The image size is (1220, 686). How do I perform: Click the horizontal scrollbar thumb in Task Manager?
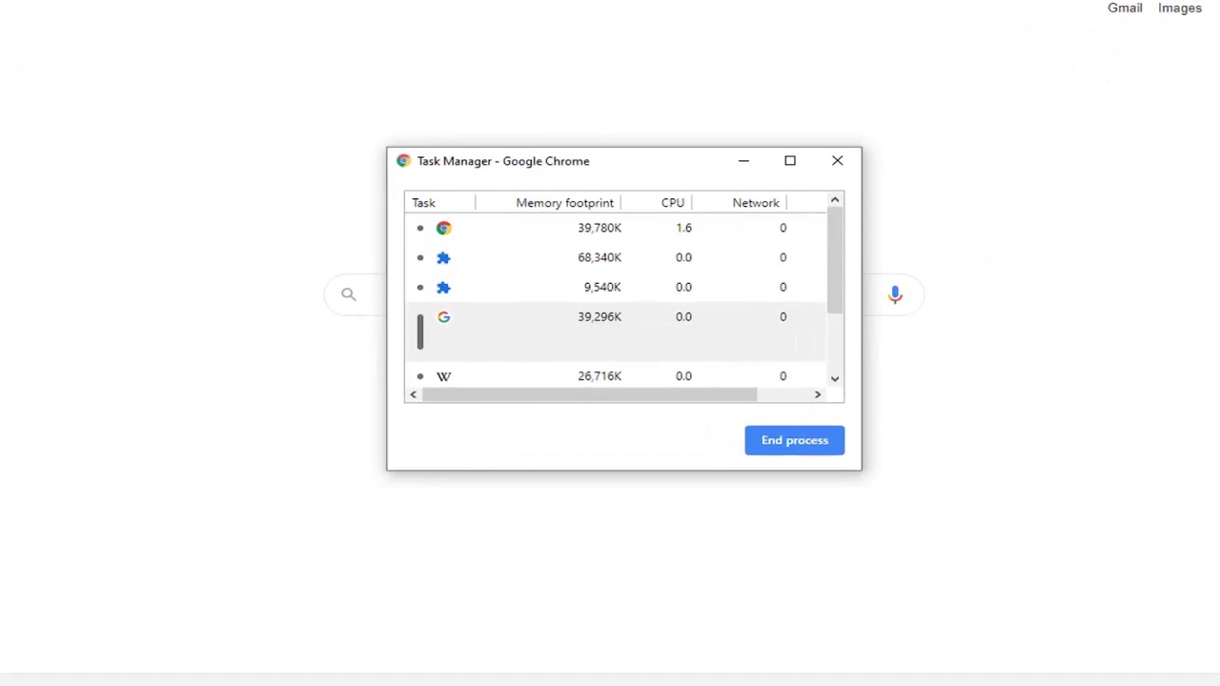click(590, 394)
